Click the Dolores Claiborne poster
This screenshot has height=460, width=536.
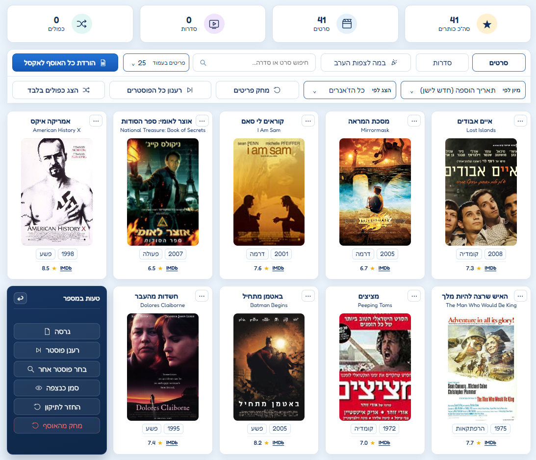click(163, 367)
